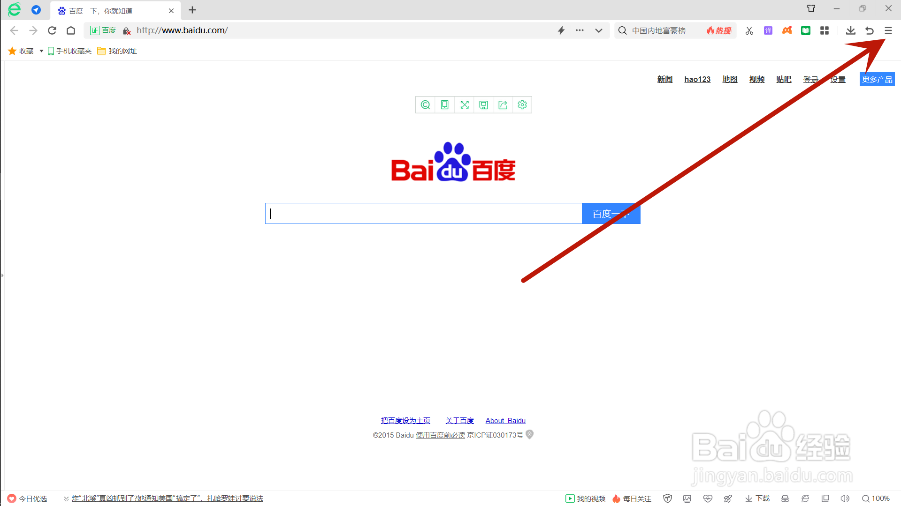Go to the browser home page

click(x=71, y=30)
